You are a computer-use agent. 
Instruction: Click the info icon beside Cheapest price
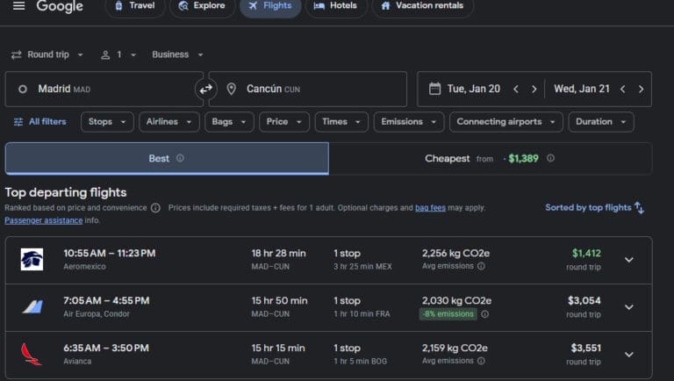click(x=550, y=159)
